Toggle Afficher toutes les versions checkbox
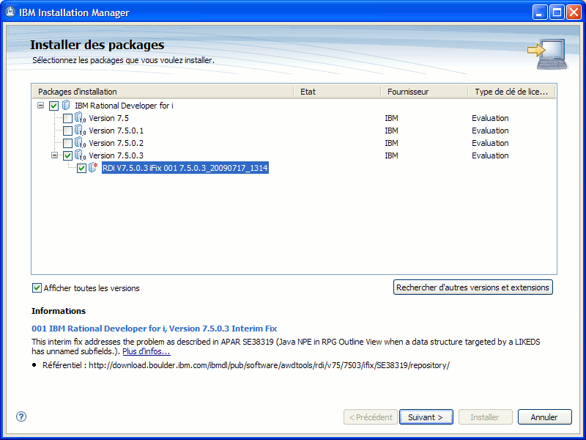Screen dimensions: 586x440 coord(37,287)
